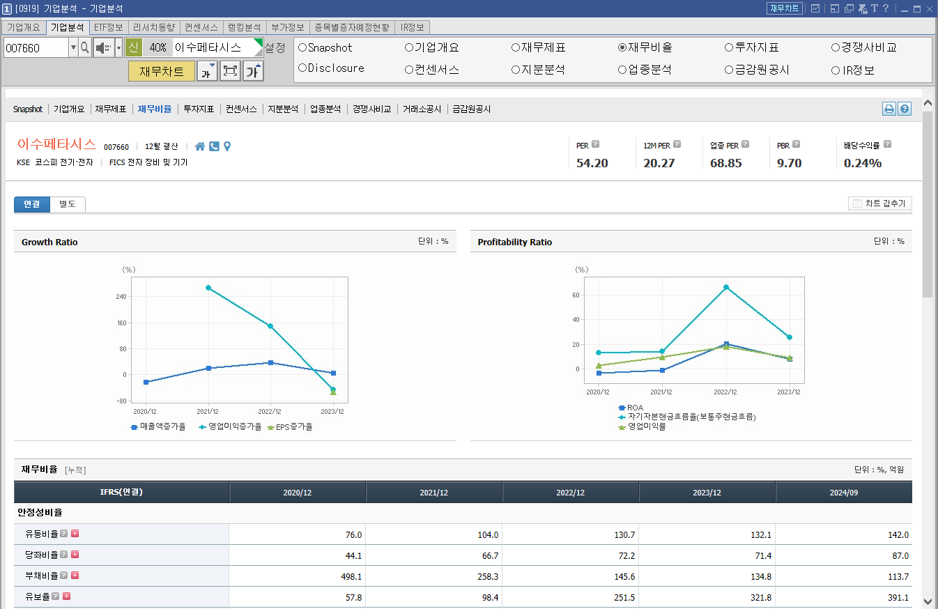This screenshot has height=609, width=938.
Task: Click the question mark help icon in title bar
Action: [x=886, y=8]
